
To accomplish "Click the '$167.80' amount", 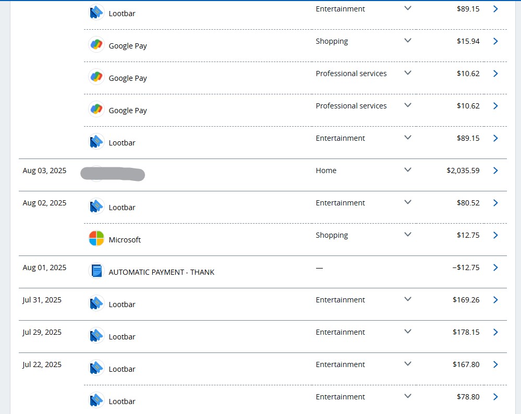I will click(466, 365).
